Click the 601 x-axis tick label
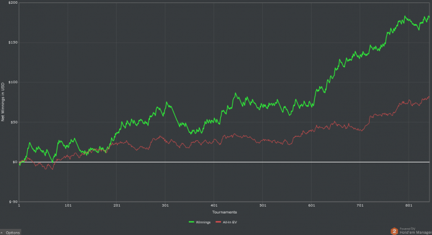432x235 pixels. coord(312,205)
